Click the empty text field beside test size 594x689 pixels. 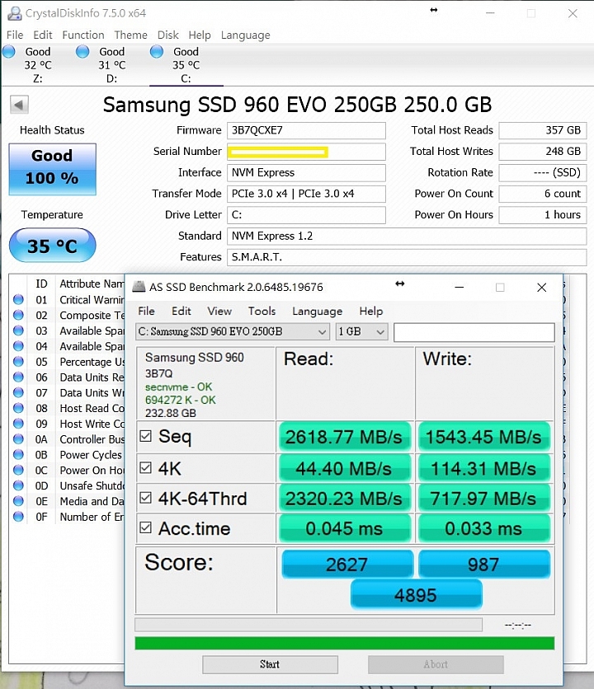[474, 332]
